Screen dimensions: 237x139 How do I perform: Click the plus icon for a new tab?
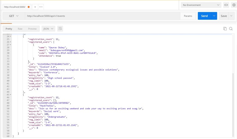tap(35, 7)
